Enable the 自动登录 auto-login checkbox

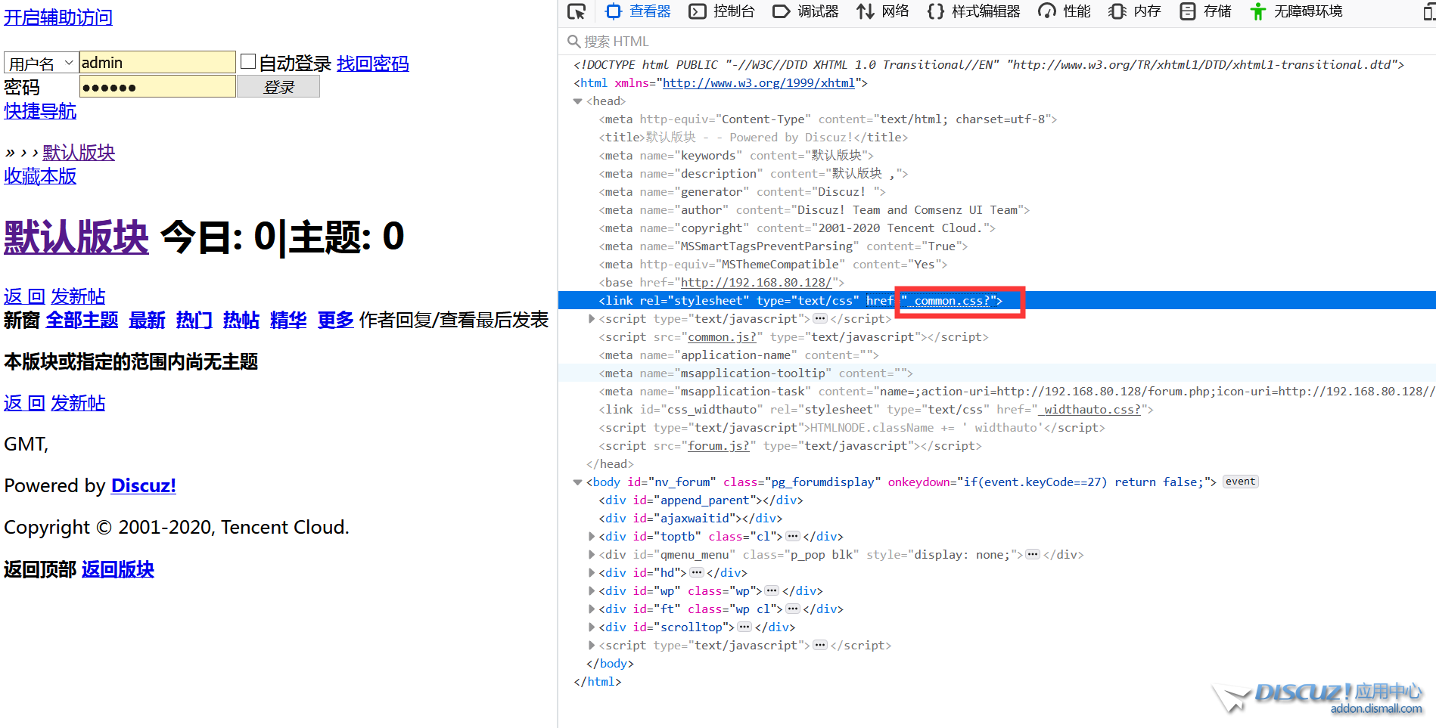point(248,62)
